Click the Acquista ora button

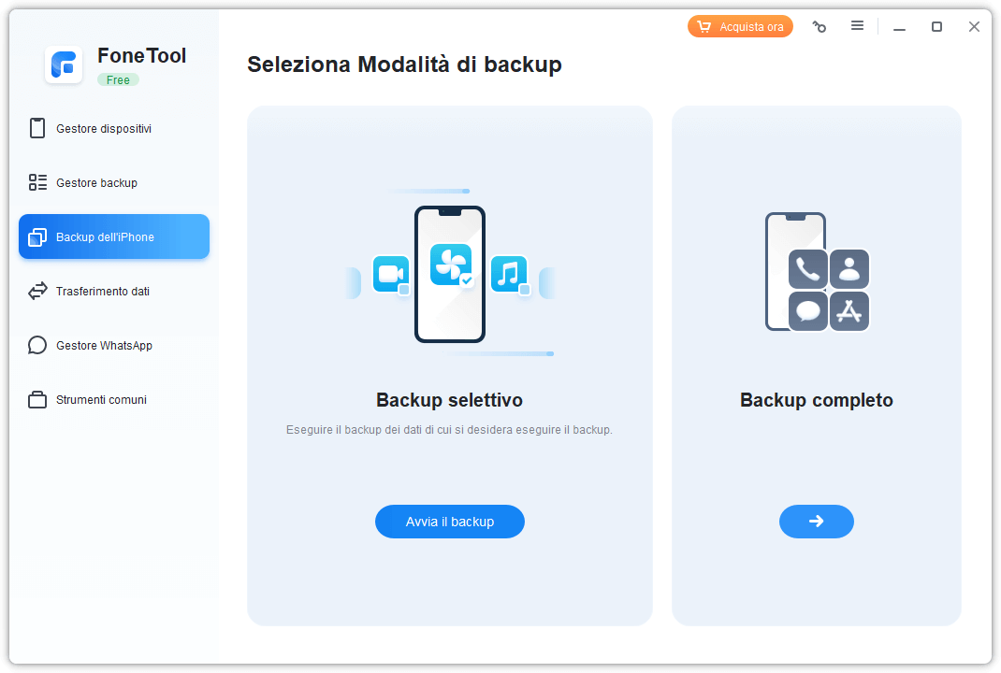click(740, 27)
